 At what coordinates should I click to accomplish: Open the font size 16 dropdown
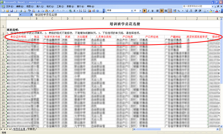[140, 11]
